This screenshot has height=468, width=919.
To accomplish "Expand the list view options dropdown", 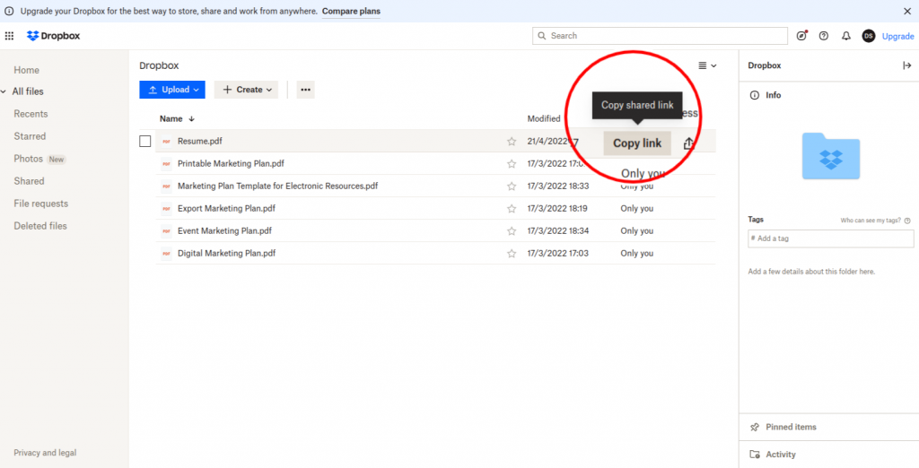I will coord(707,65).
